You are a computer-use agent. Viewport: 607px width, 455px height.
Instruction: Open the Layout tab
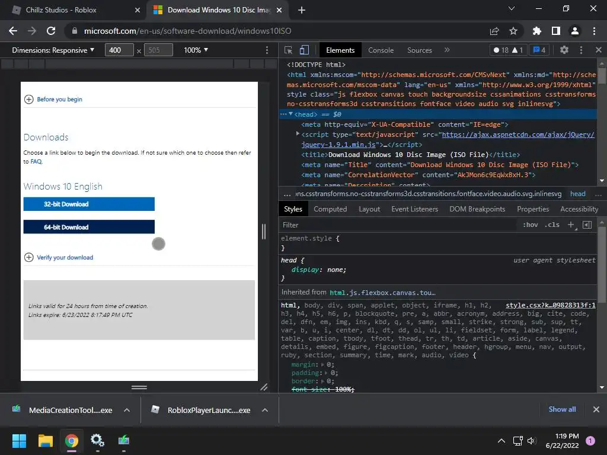pos(369,209)
